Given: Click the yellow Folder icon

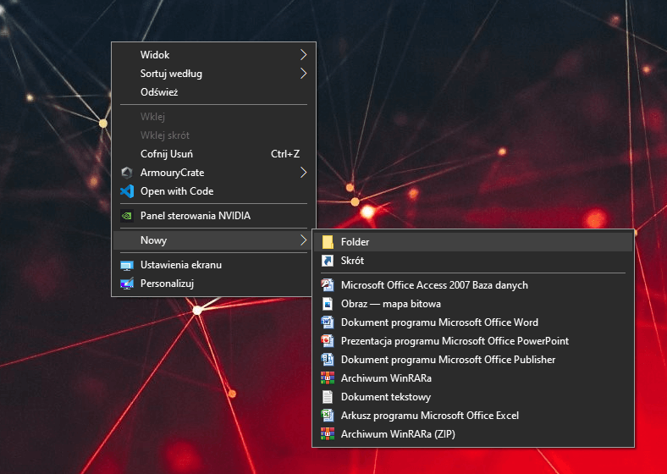Looking at the screenshot, I should tap(328, 242).
